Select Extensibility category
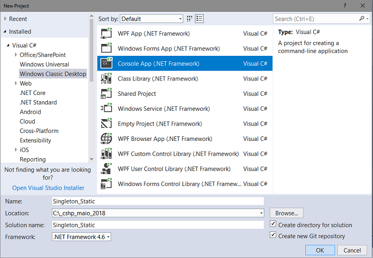This screenshot has height=258, width=373. (35, 140)
